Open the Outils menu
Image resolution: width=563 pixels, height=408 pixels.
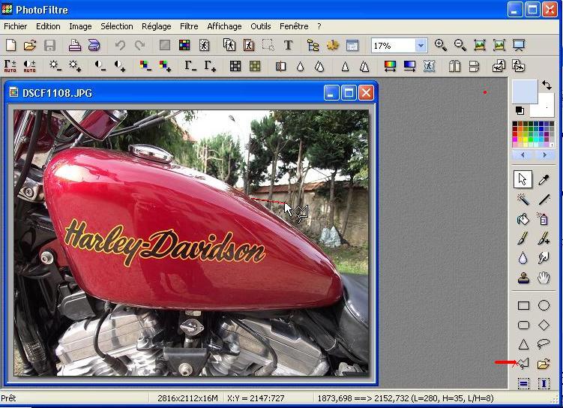tap(261, 26)
